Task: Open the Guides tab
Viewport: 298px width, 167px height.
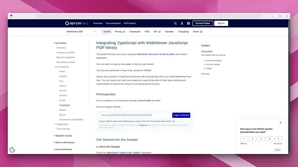Action: point(107,32)
